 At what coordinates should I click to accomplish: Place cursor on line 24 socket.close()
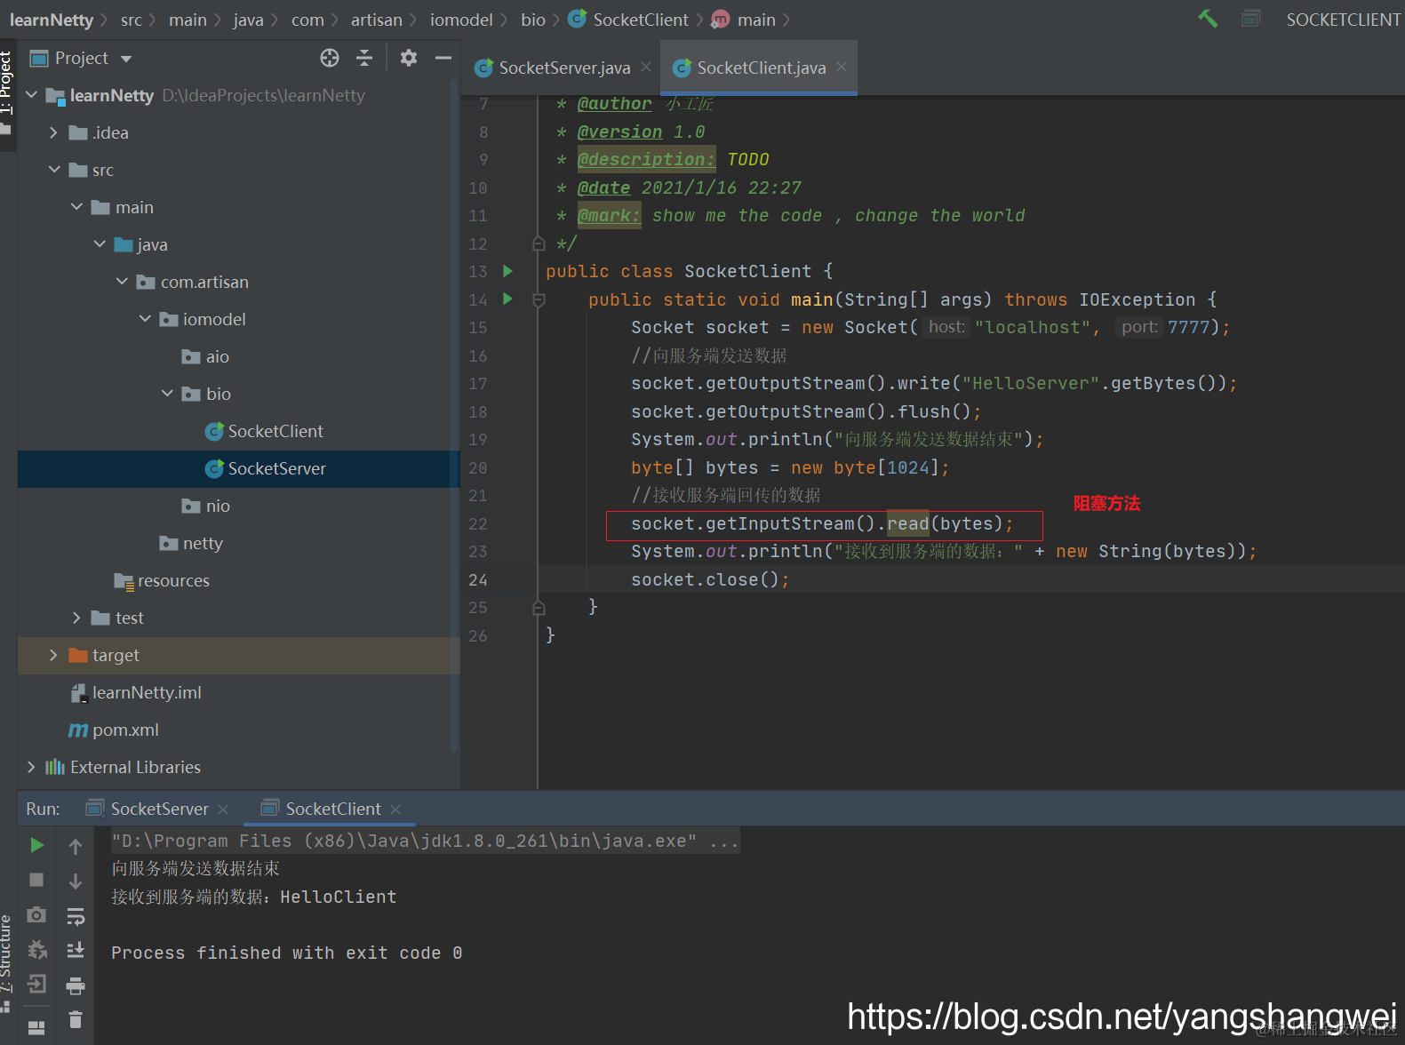click(x=709, y=579)
